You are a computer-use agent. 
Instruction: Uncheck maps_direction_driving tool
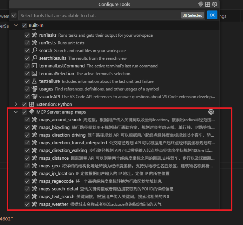(x=27, y=135)
